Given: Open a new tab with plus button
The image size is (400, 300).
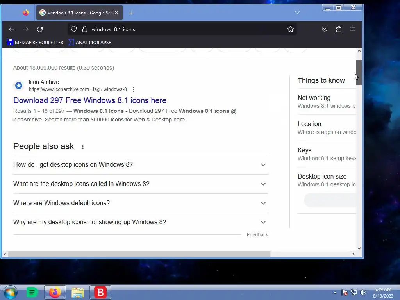Looking at the screenshot, I should point(131,13).
